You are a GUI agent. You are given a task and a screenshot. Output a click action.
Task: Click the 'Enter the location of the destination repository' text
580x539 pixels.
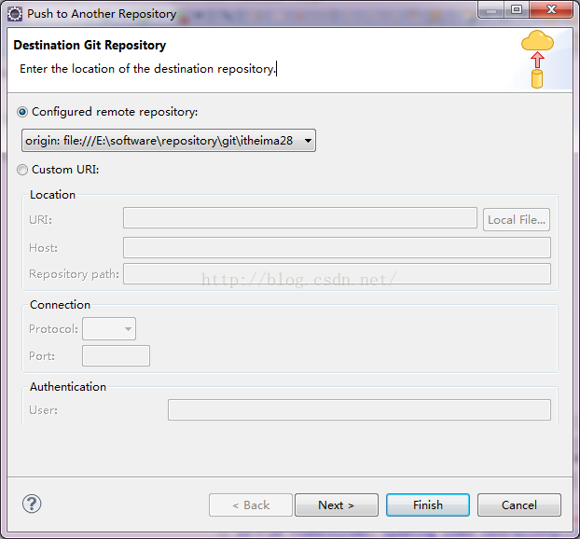(147, 69)
